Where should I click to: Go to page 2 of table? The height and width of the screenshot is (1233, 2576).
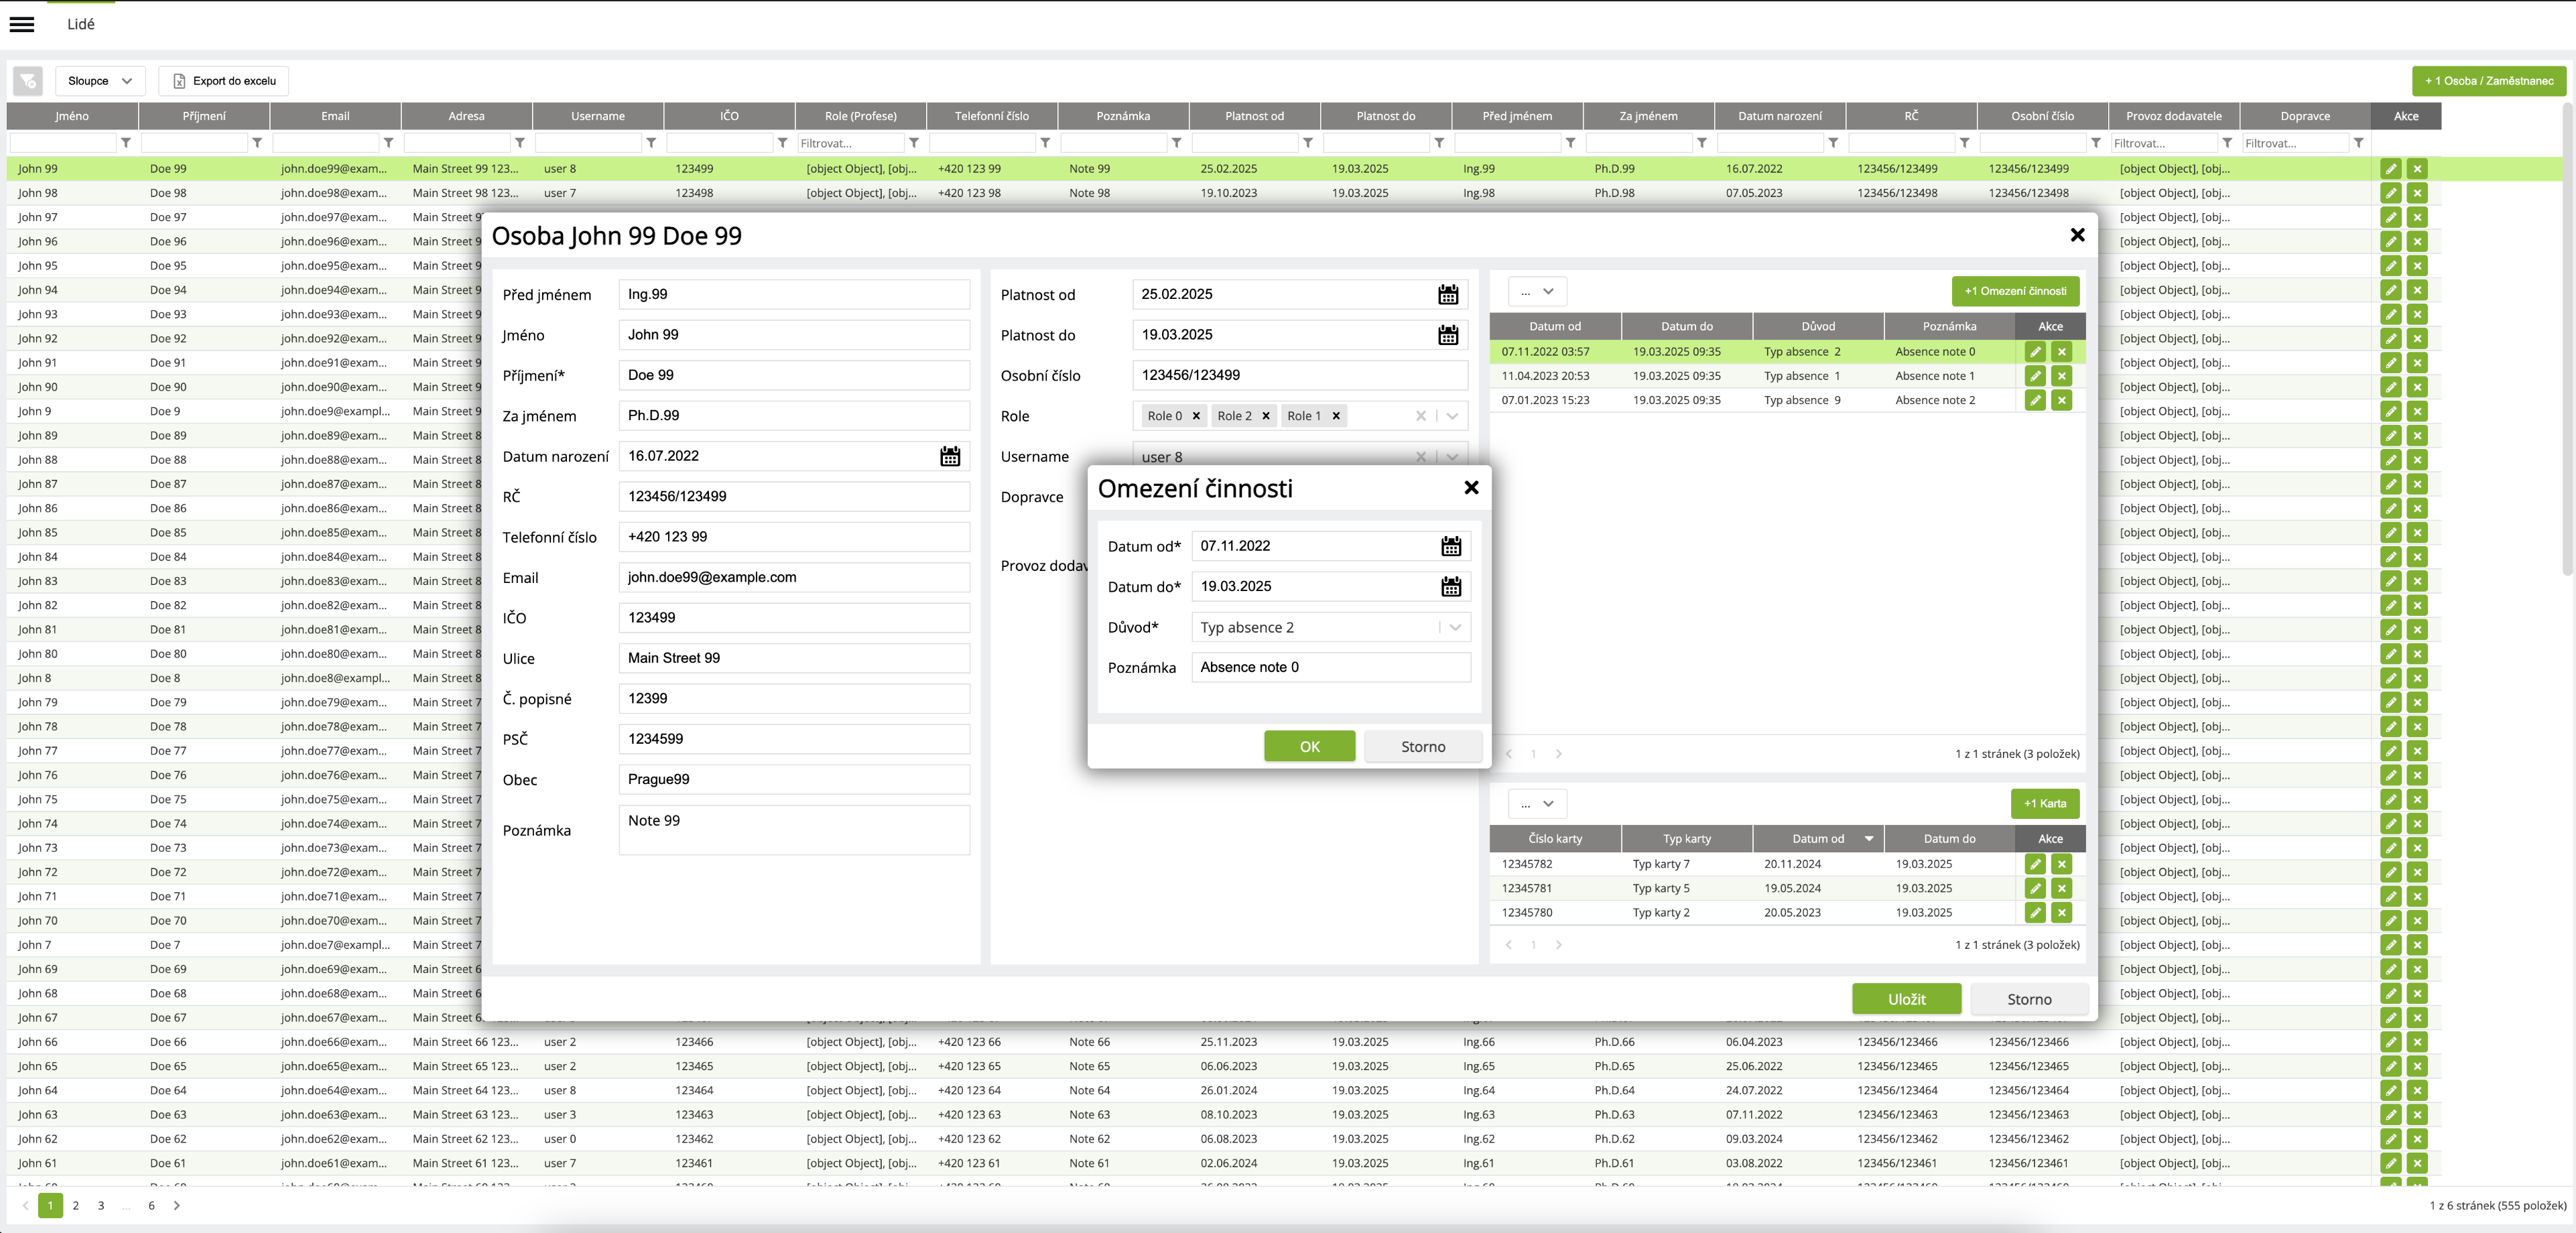(76, 1205)
